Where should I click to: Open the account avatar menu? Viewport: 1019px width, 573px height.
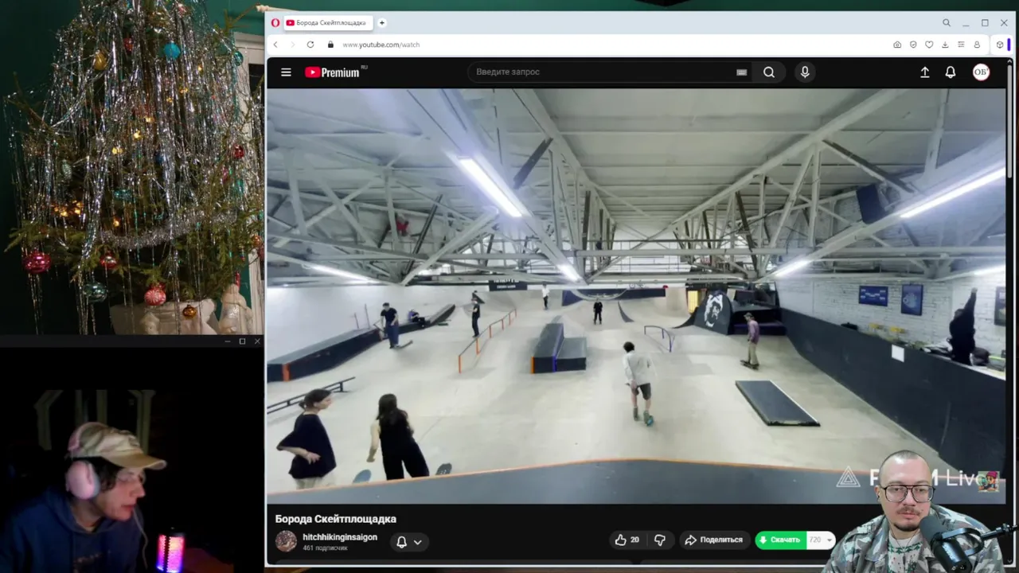point(981,72)
